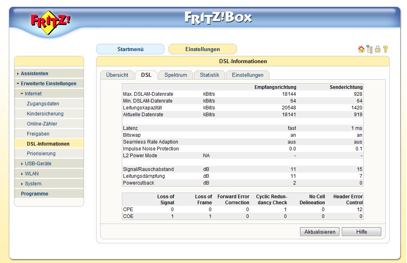Expand the Assistenten menu arrow

click(x=18, y=74)
